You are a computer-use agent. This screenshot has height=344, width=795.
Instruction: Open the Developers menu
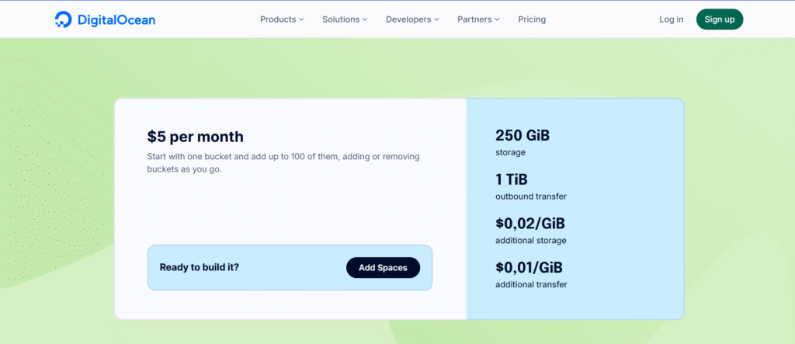tap(408, 19)
